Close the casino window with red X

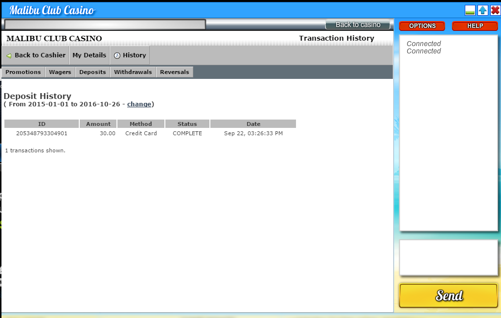[495, 10]
